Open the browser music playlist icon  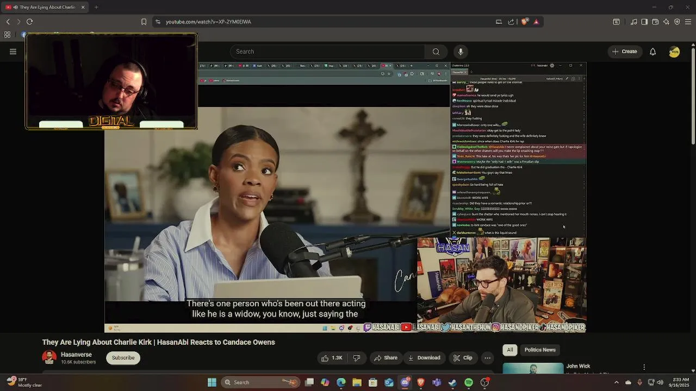point(634,22)
